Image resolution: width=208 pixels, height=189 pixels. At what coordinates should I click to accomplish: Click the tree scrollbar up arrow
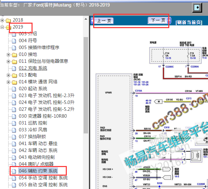coord(86,19)
